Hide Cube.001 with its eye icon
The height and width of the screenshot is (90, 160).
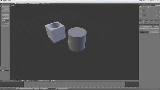[157, 13]
